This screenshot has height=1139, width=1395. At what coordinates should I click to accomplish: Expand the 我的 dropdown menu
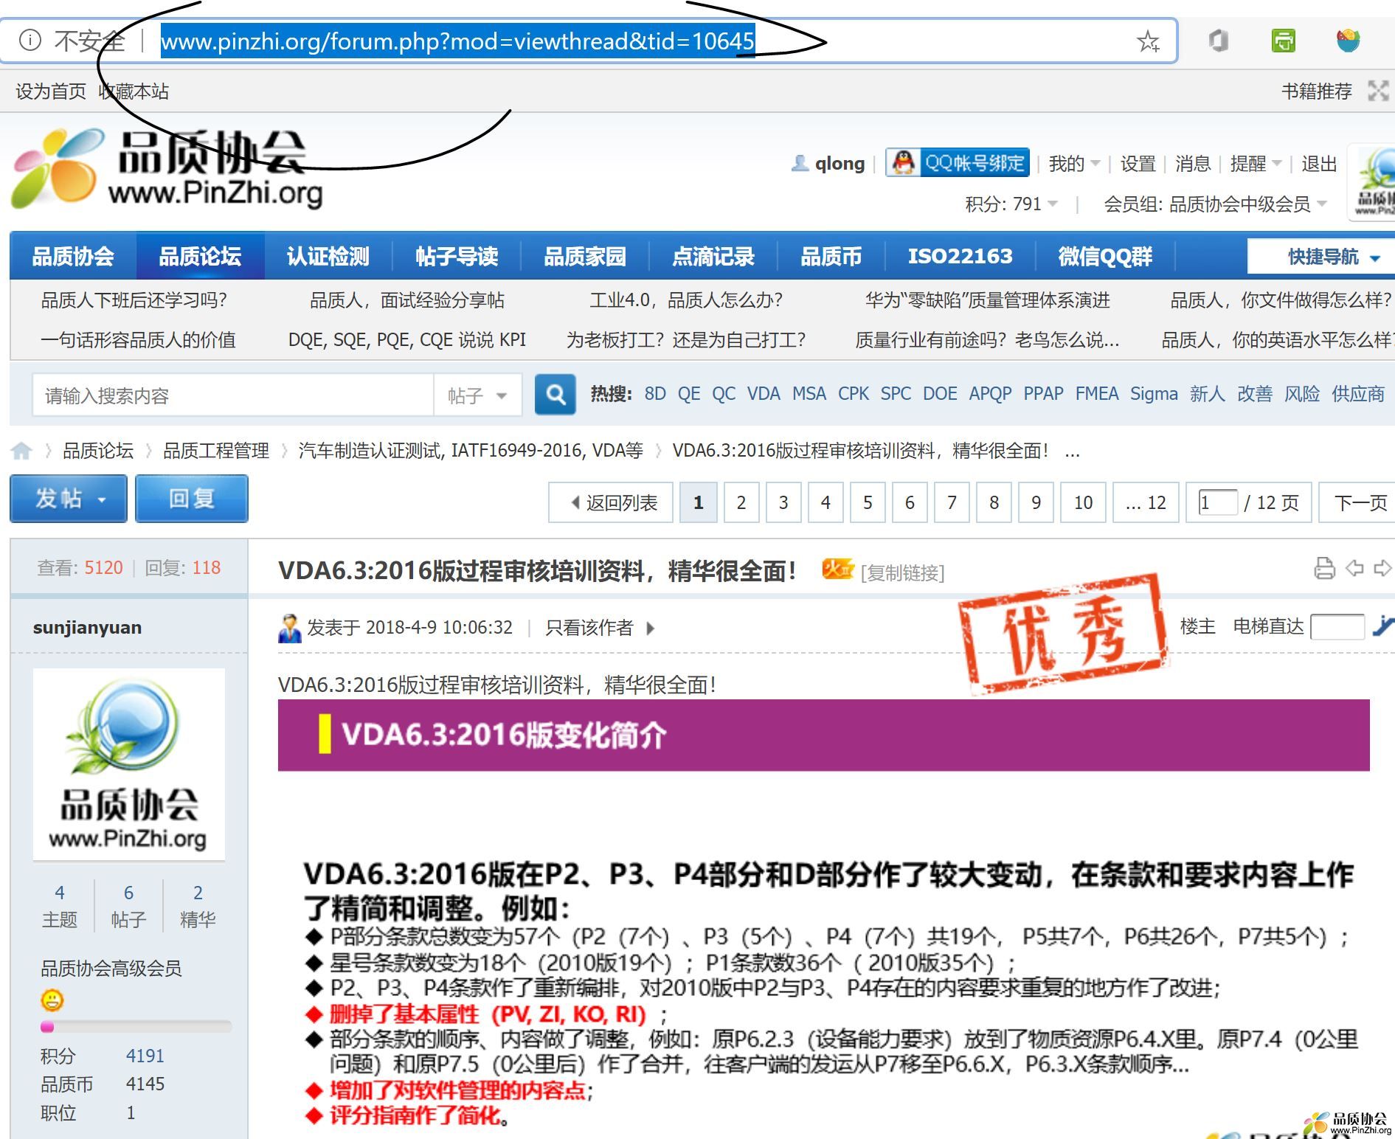1074,163
